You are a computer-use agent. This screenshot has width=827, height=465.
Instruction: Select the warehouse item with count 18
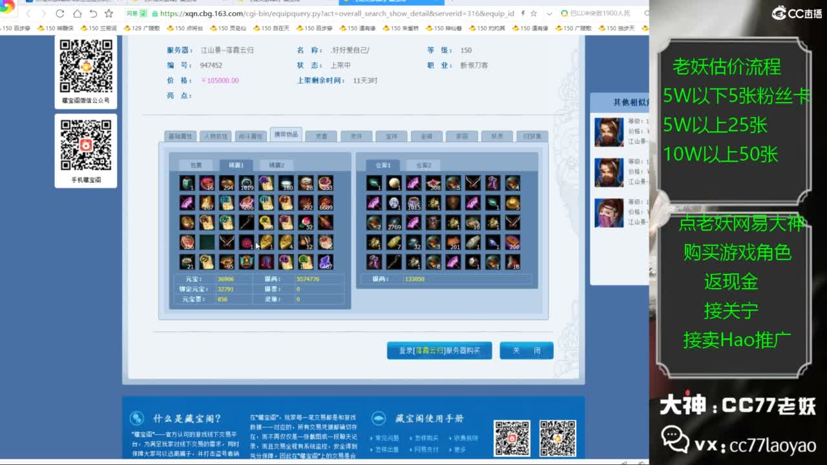(512, 262)
